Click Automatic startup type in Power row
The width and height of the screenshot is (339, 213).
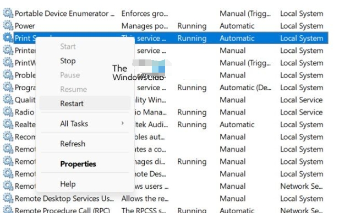(237, 26)
